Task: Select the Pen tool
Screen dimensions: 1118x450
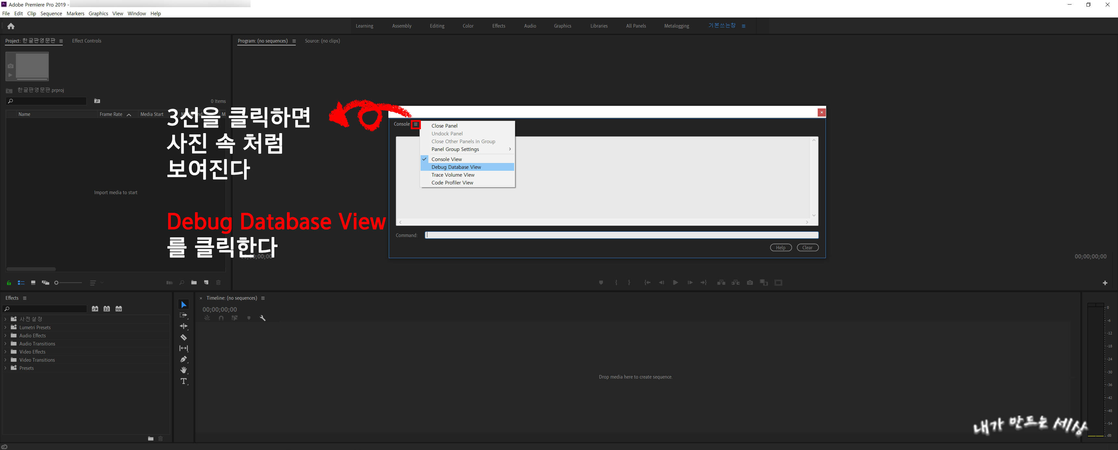Action: point(184,359)
